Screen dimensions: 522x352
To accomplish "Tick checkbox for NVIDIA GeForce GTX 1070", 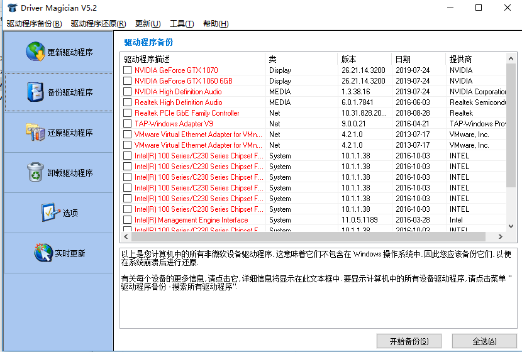I will point(127,70).
